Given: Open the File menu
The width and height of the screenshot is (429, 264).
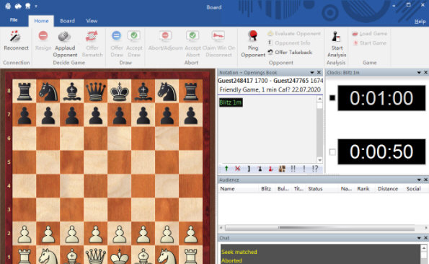Looking at the screenshot, I should (14, 20).
